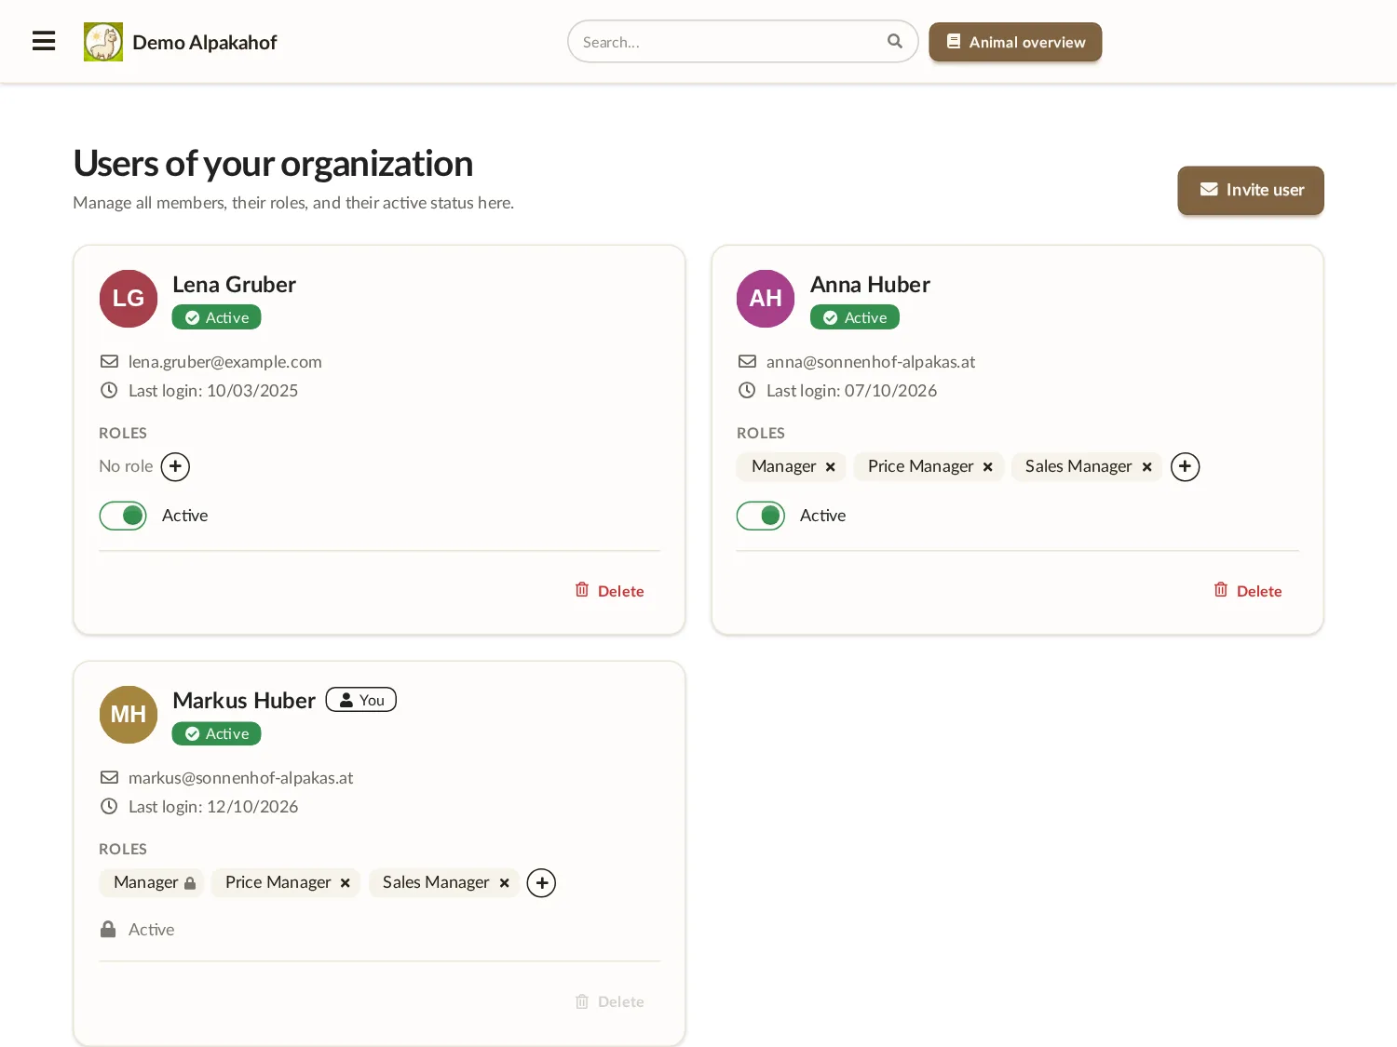Image resolution: width=1397 pixels, height=1047 pixels.
Task: Add a role to Lena Gruber
Action: click(175, 466)
